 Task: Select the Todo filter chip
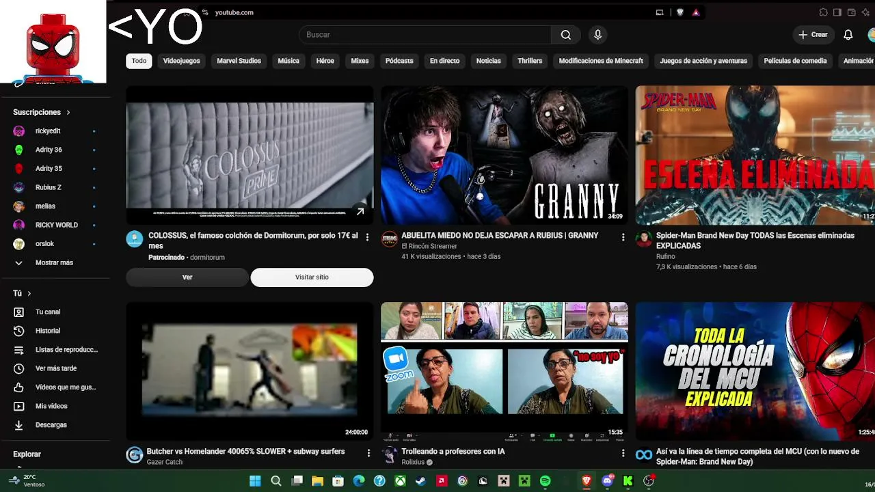click(139, 61)
